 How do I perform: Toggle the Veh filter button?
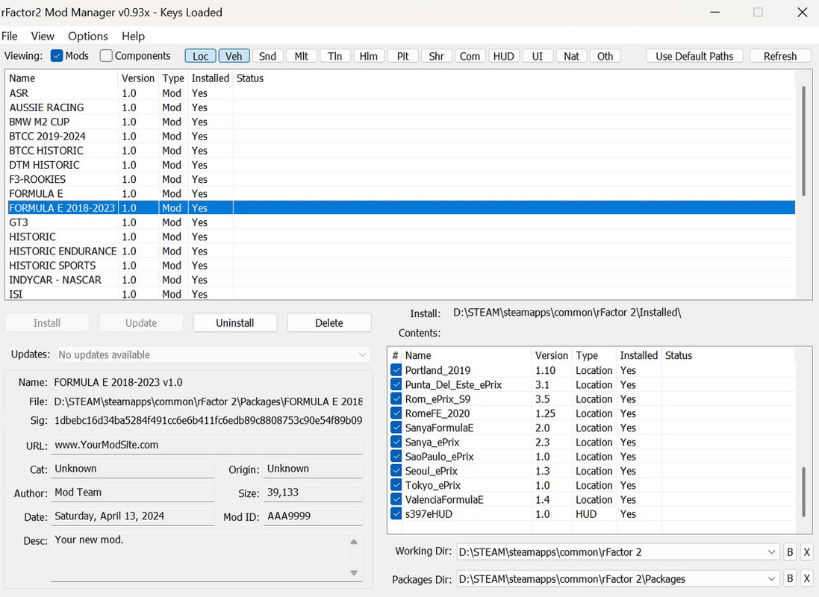(x=234, y=57)
